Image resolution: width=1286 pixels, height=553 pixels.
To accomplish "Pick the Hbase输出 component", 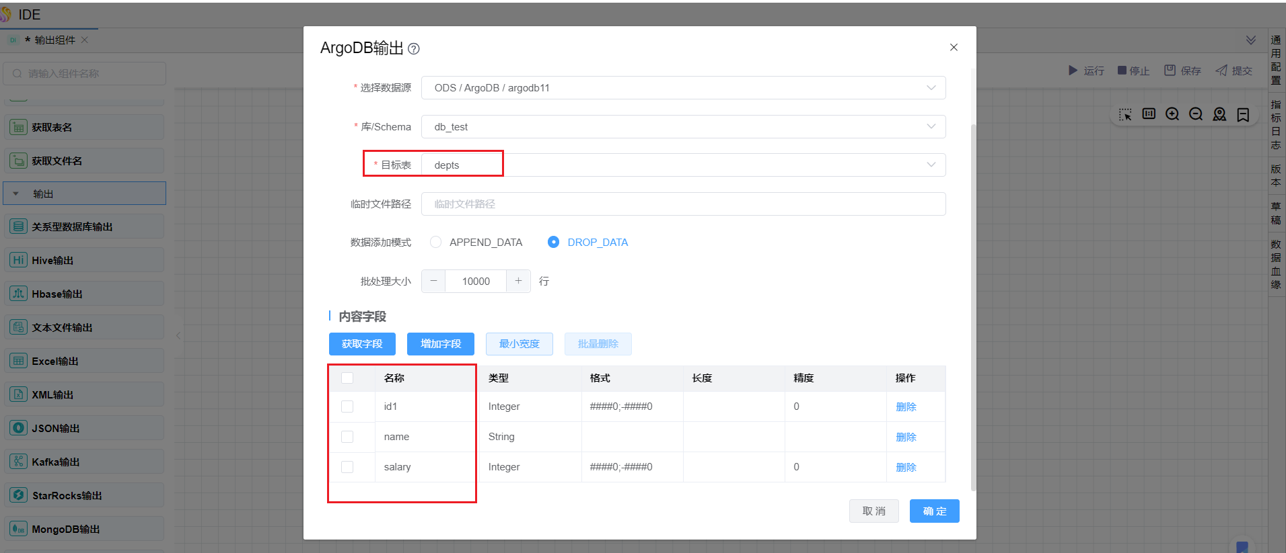I will coord(84,294).
